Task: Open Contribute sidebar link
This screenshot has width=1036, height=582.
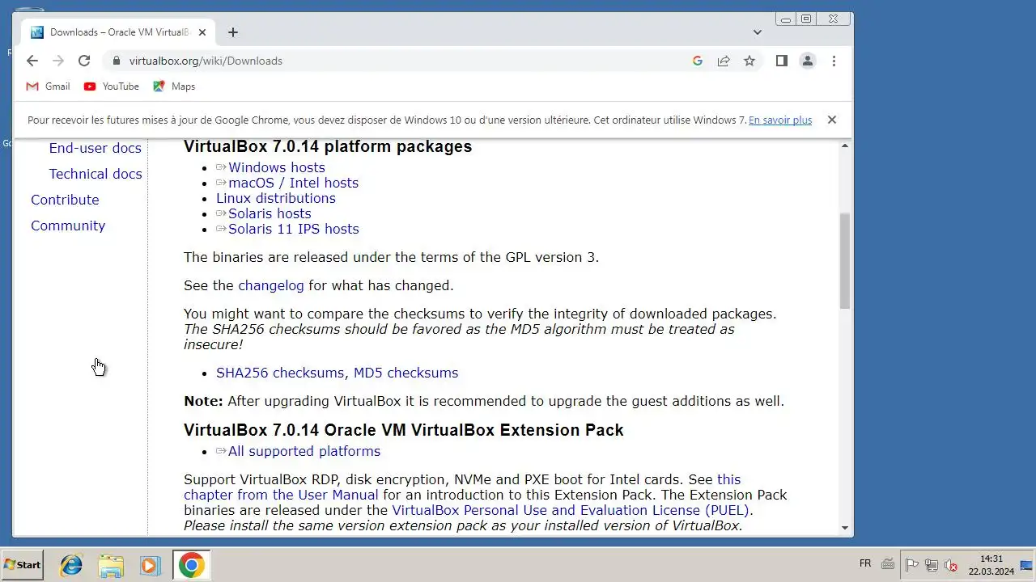Action: click(65, 200)
